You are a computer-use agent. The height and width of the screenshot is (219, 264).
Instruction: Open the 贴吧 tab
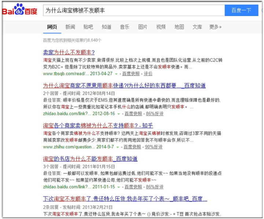tap(88, 27)
